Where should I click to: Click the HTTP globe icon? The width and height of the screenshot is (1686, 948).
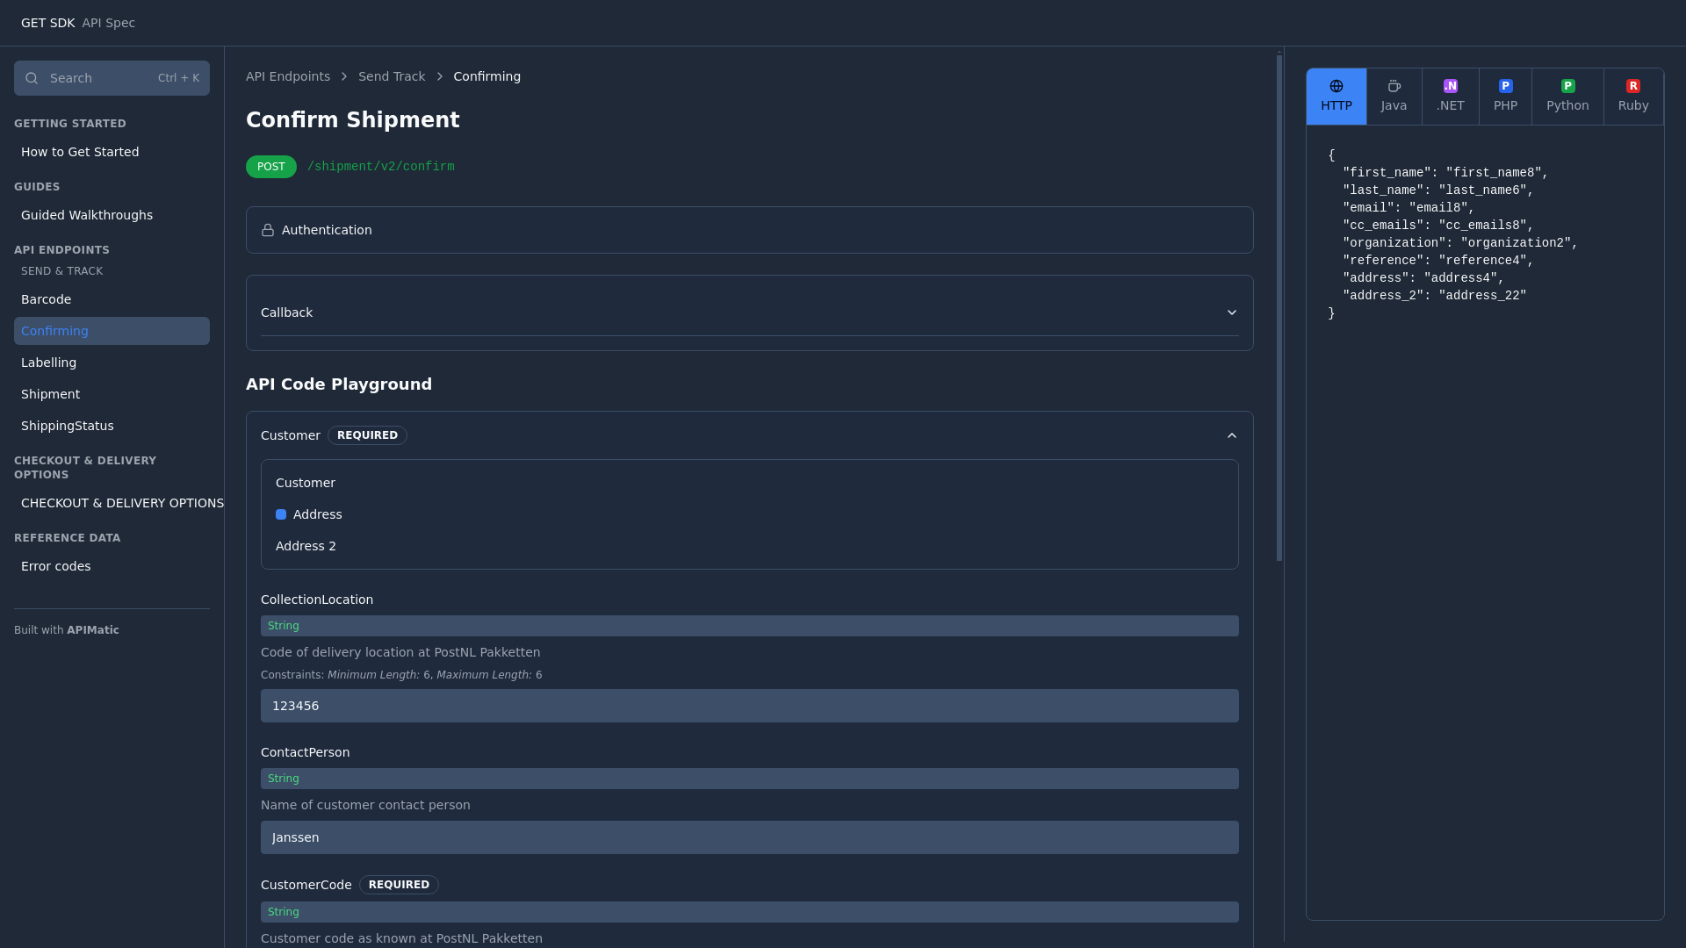[x=1337, y=86]
